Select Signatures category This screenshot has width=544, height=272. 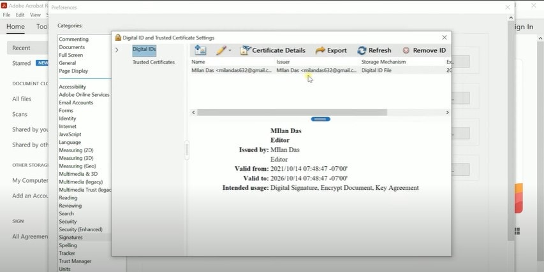click(x=71, y=238)
